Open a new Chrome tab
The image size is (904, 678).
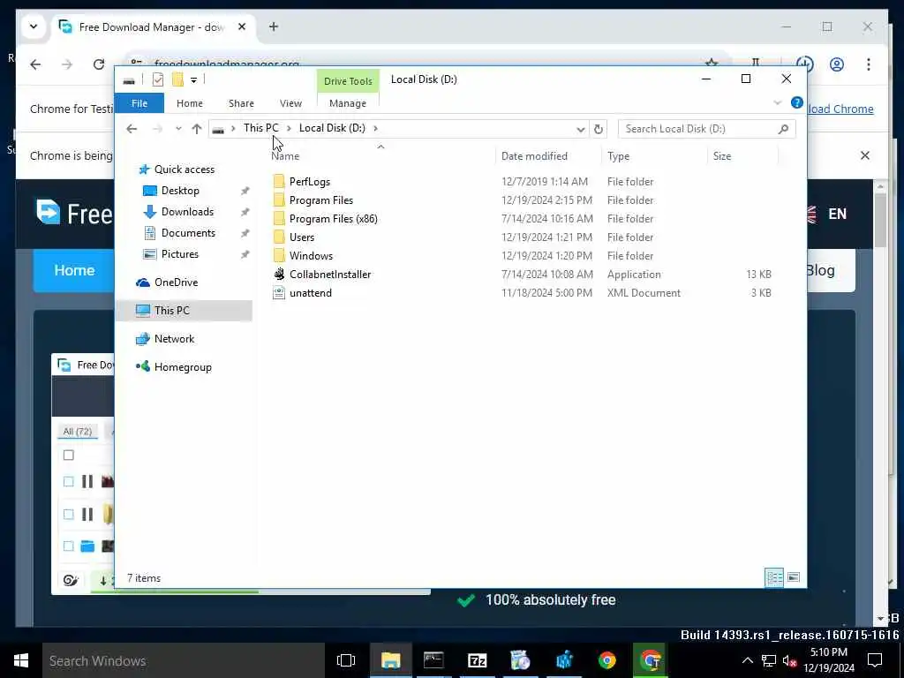(274, 26)
